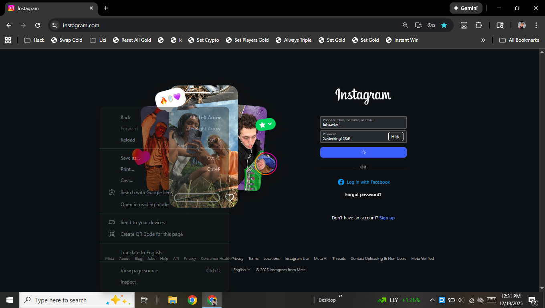Open the Instant Win bookmark
This screenshot has width=545, height=308.
pyautogui.click(x=402, y=40)
